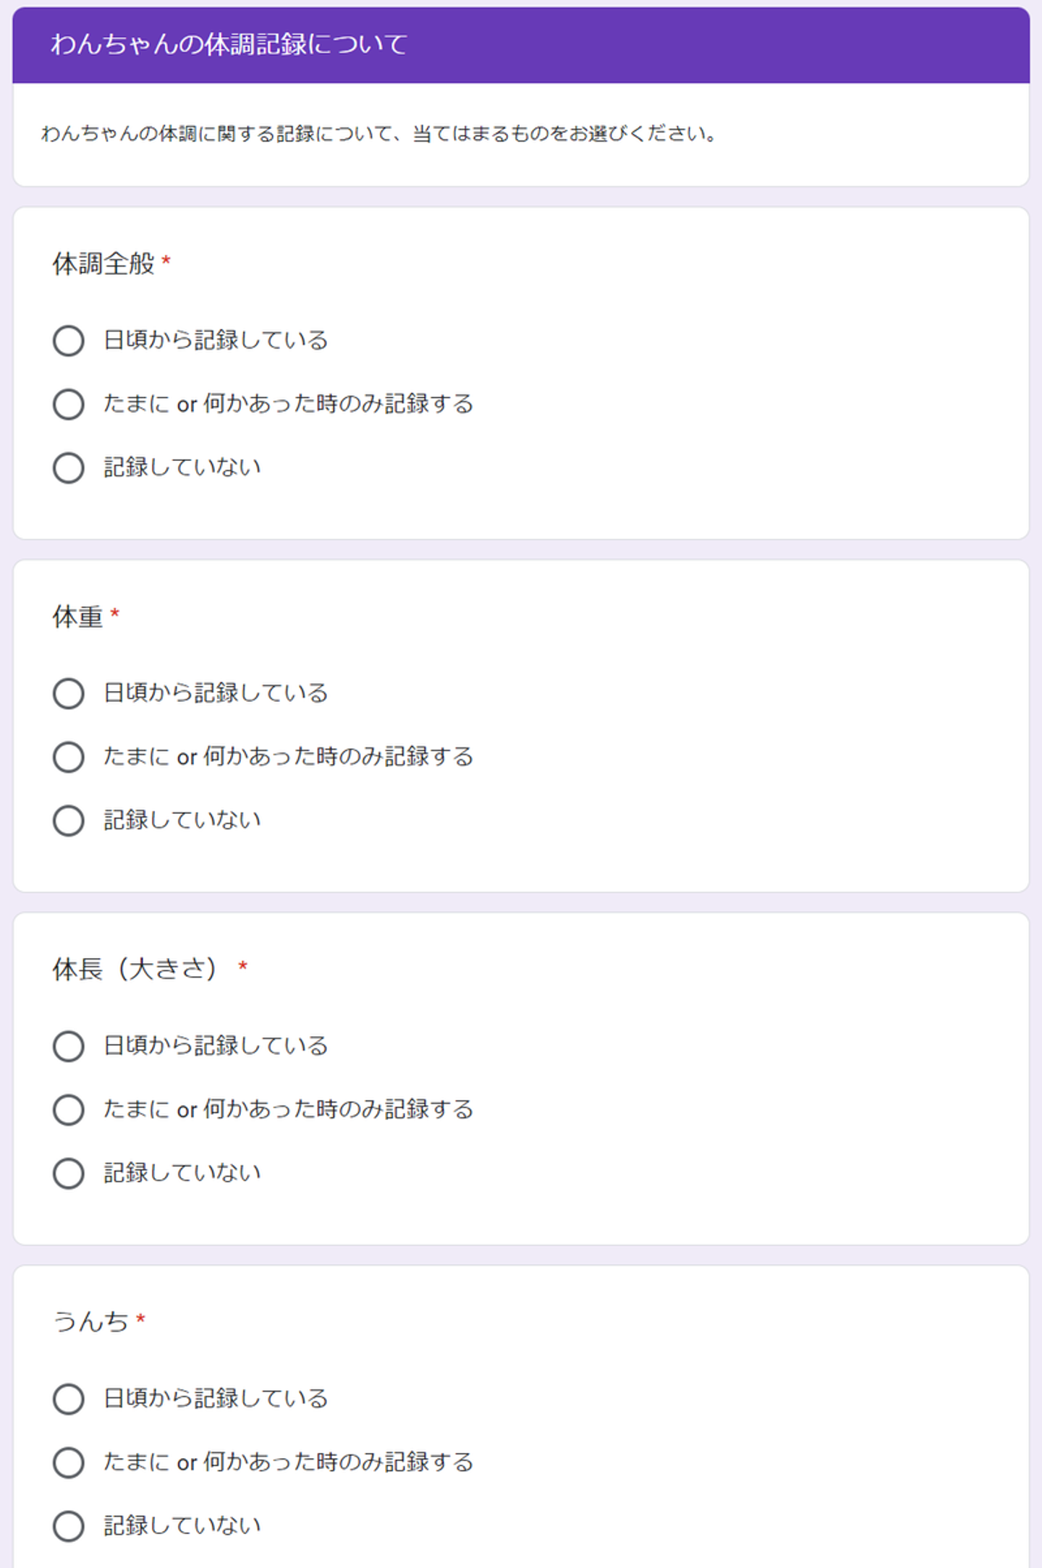This screenshot has width=1042, height=1568.
Task: Click the form title 'わんちゃんの体調記録について'
Action: click(x=229, y=45)
